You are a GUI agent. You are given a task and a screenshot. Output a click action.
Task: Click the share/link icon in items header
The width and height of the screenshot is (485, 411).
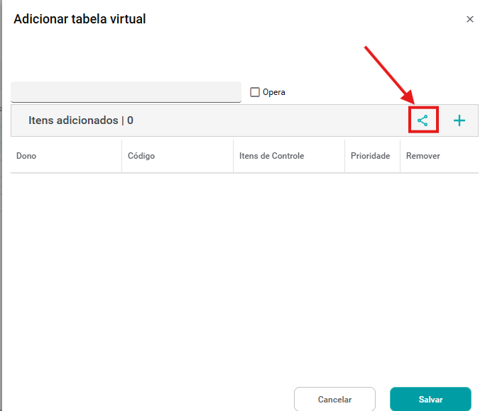[423, 120]
